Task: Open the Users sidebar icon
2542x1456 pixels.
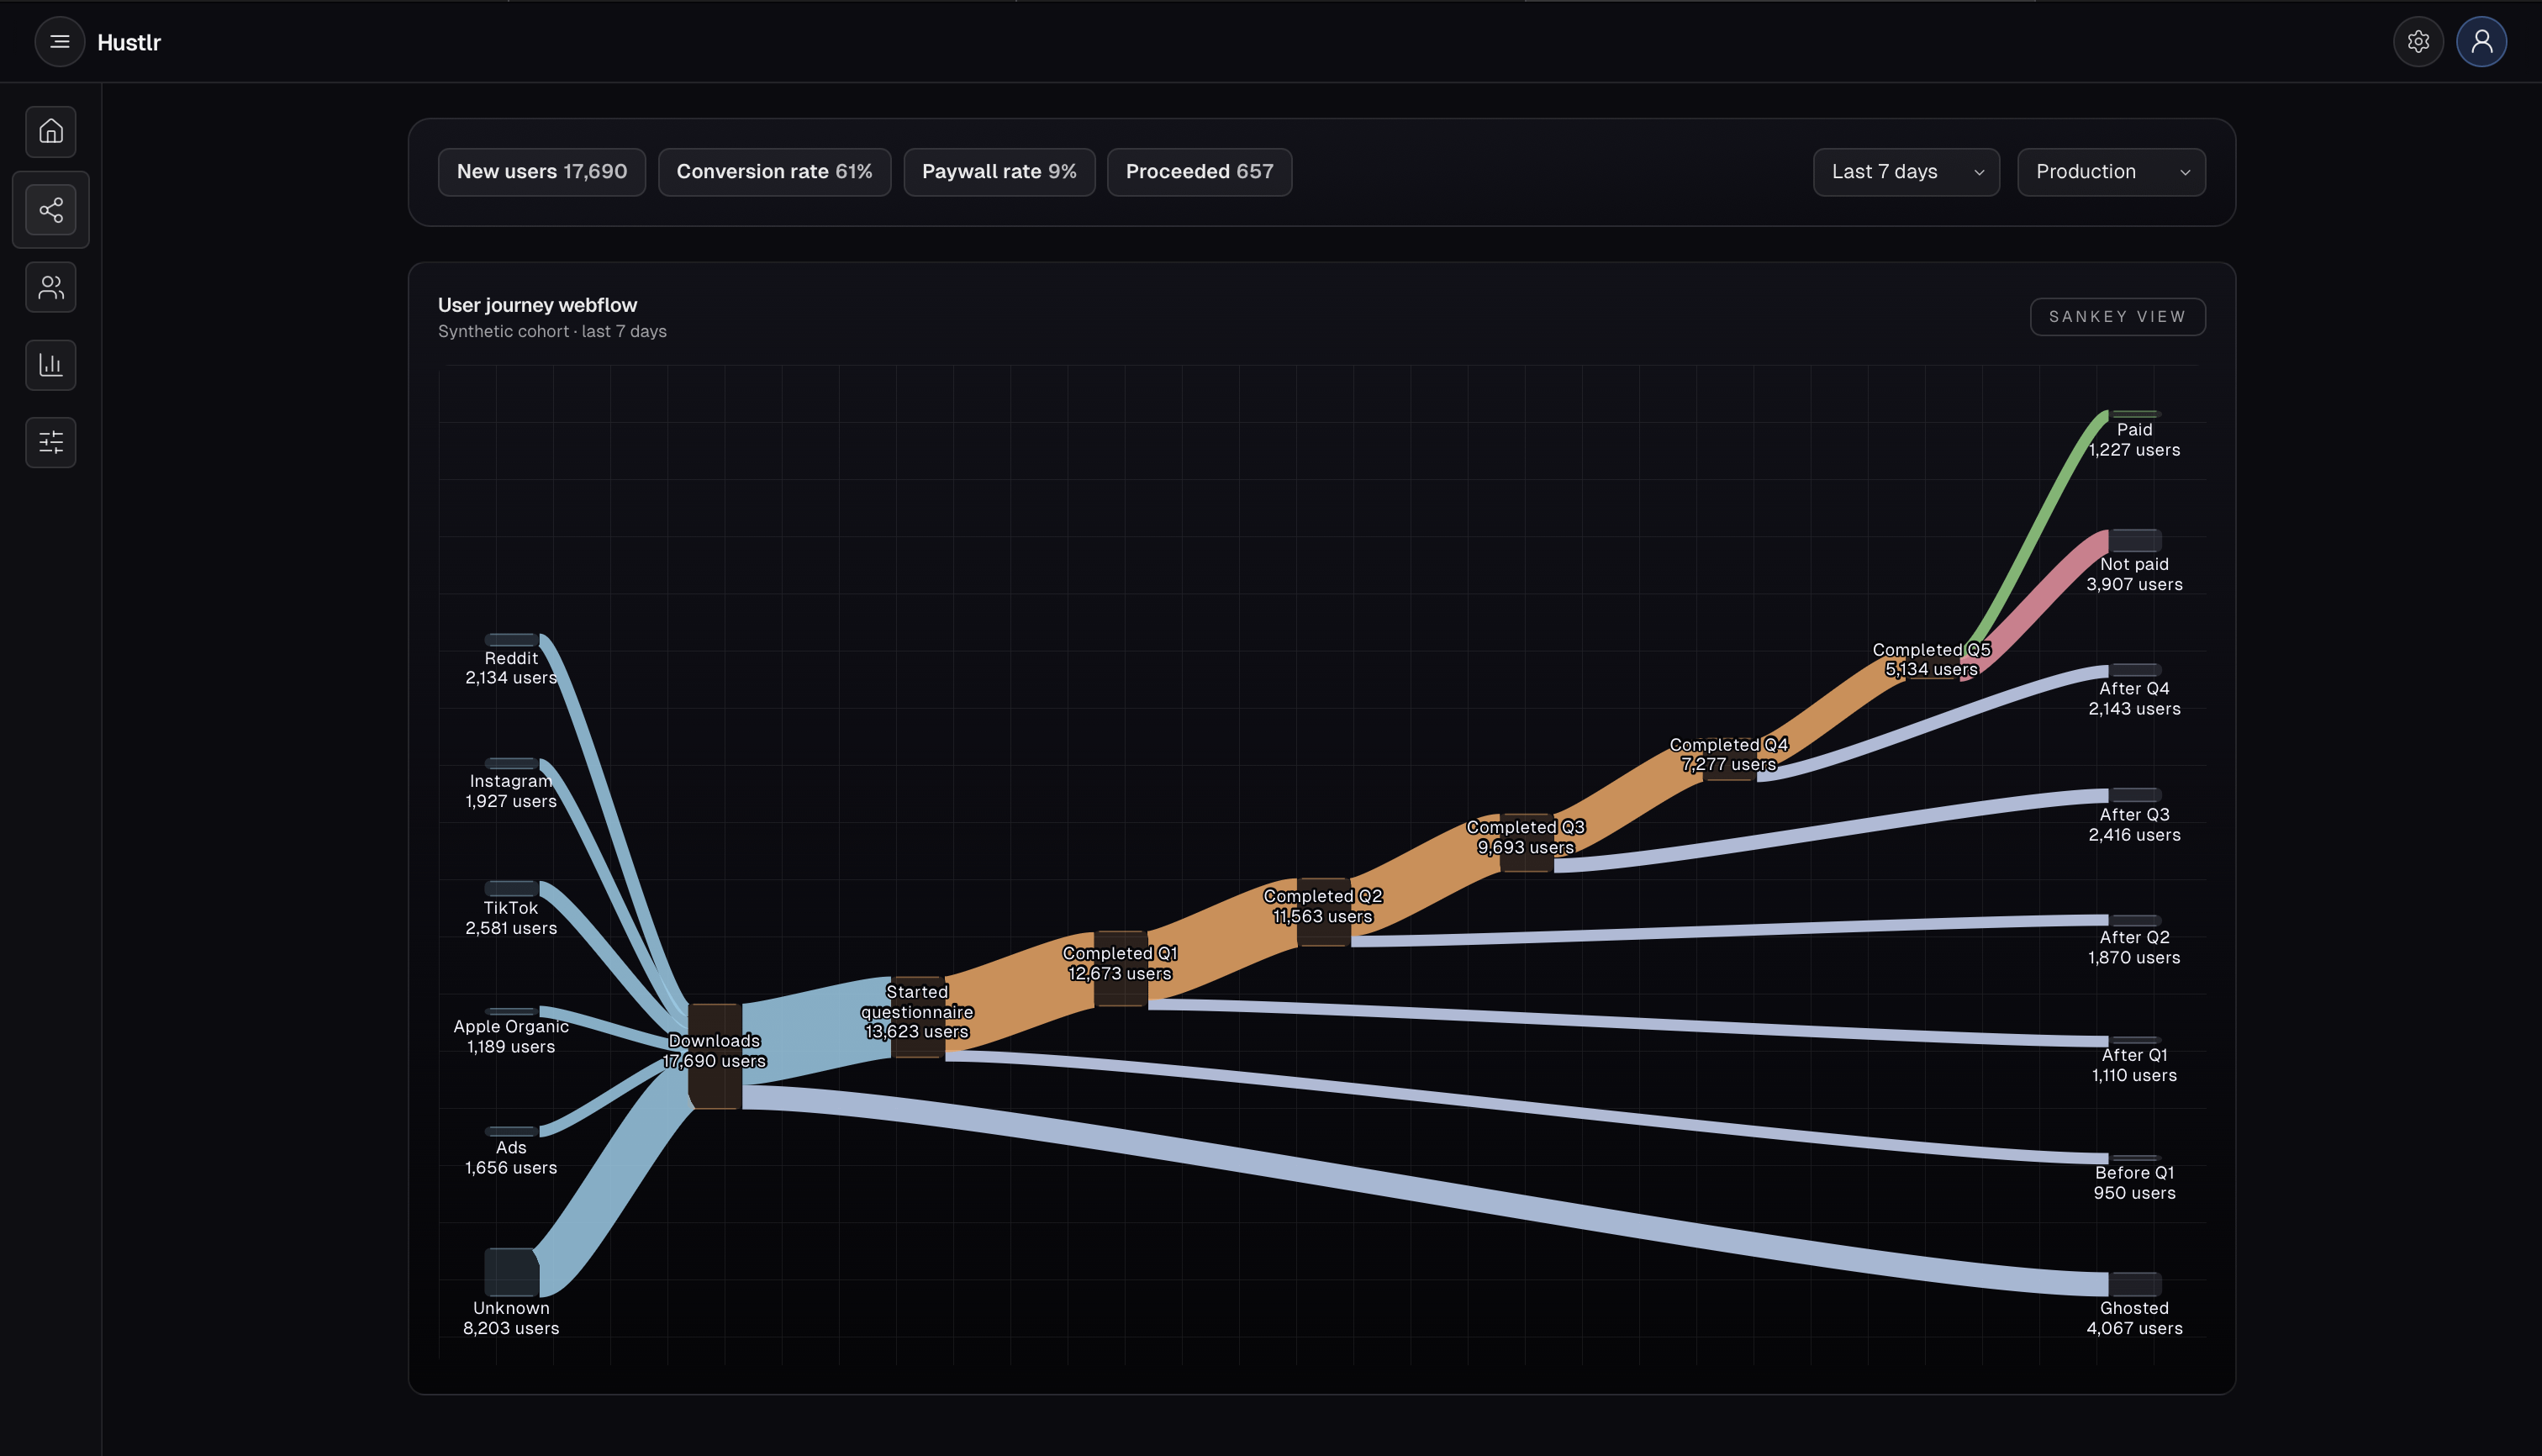Action: (x=51, y=288)
